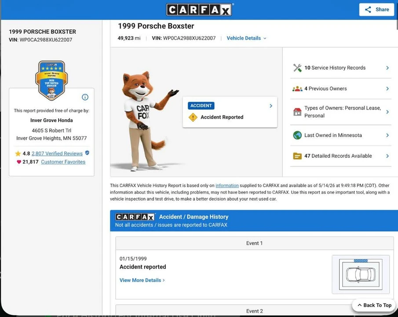398x317 pixels.
Task: Open Customer Favorites link
Action: coord(63,162)
